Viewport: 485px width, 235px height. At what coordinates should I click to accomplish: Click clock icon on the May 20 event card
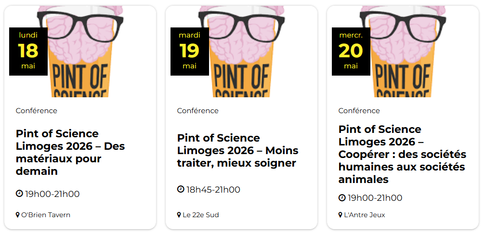(x=342, y=197)
